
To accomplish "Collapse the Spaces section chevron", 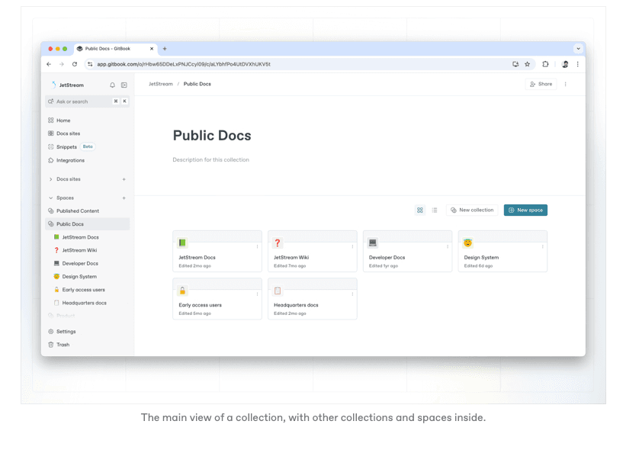I will (x=51, y=198).
